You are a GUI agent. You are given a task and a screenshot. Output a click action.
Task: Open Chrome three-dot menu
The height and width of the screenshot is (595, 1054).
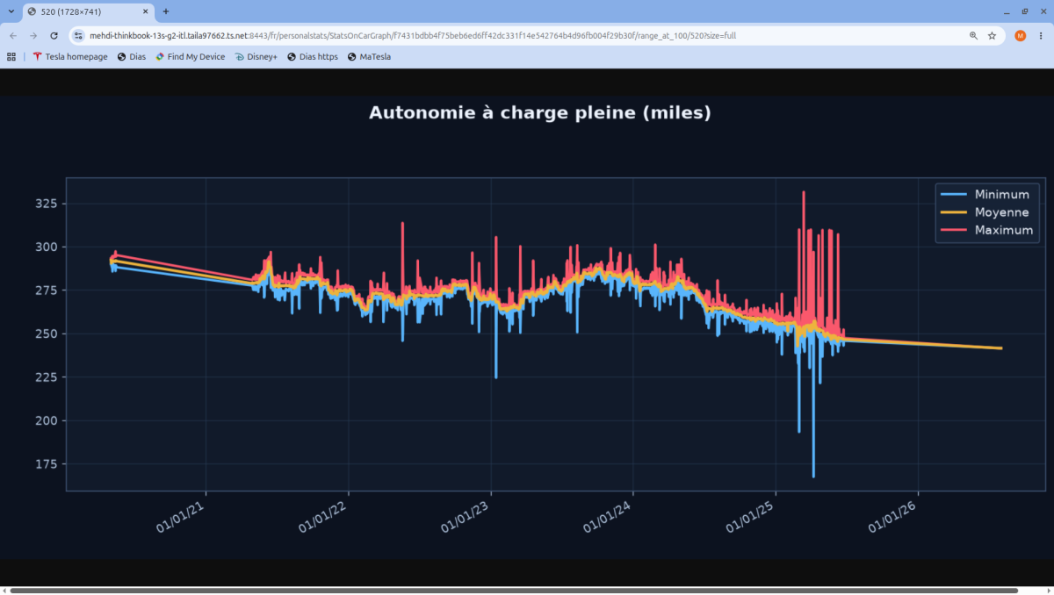[1041, 36]
